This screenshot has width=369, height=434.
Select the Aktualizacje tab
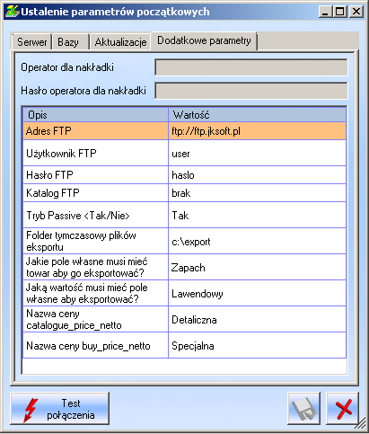click(x=120, y=42)
